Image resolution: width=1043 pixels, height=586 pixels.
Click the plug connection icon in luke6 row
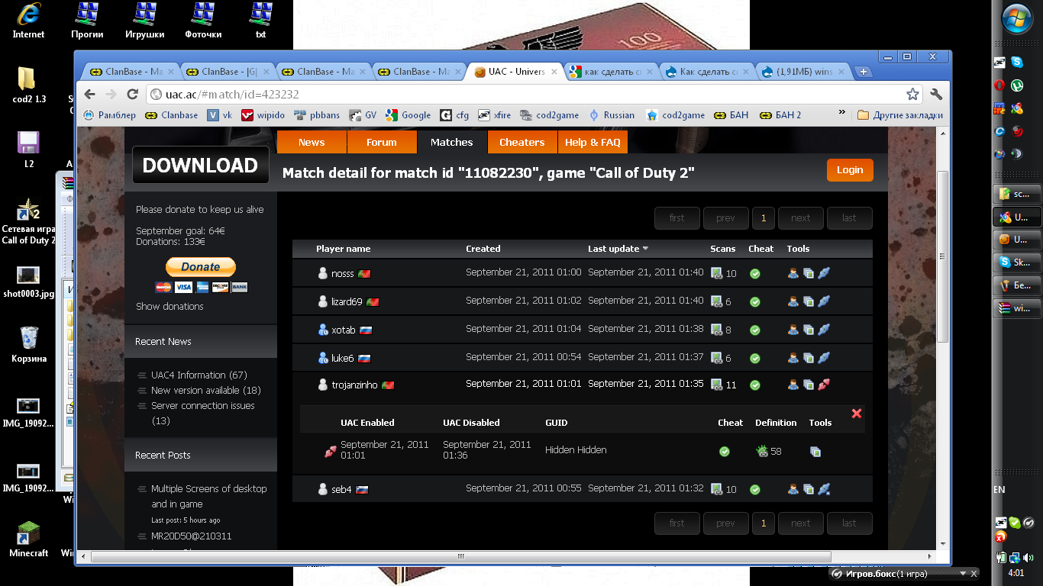pyautogui.click(x=823, y=358)
